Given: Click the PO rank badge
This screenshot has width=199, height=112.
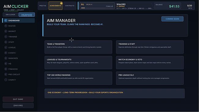Looking at the screenshot, I should [83, 5].
